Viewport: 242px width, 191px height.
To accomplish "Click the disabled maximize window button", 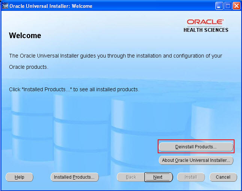I will click(x=228, y=6).
